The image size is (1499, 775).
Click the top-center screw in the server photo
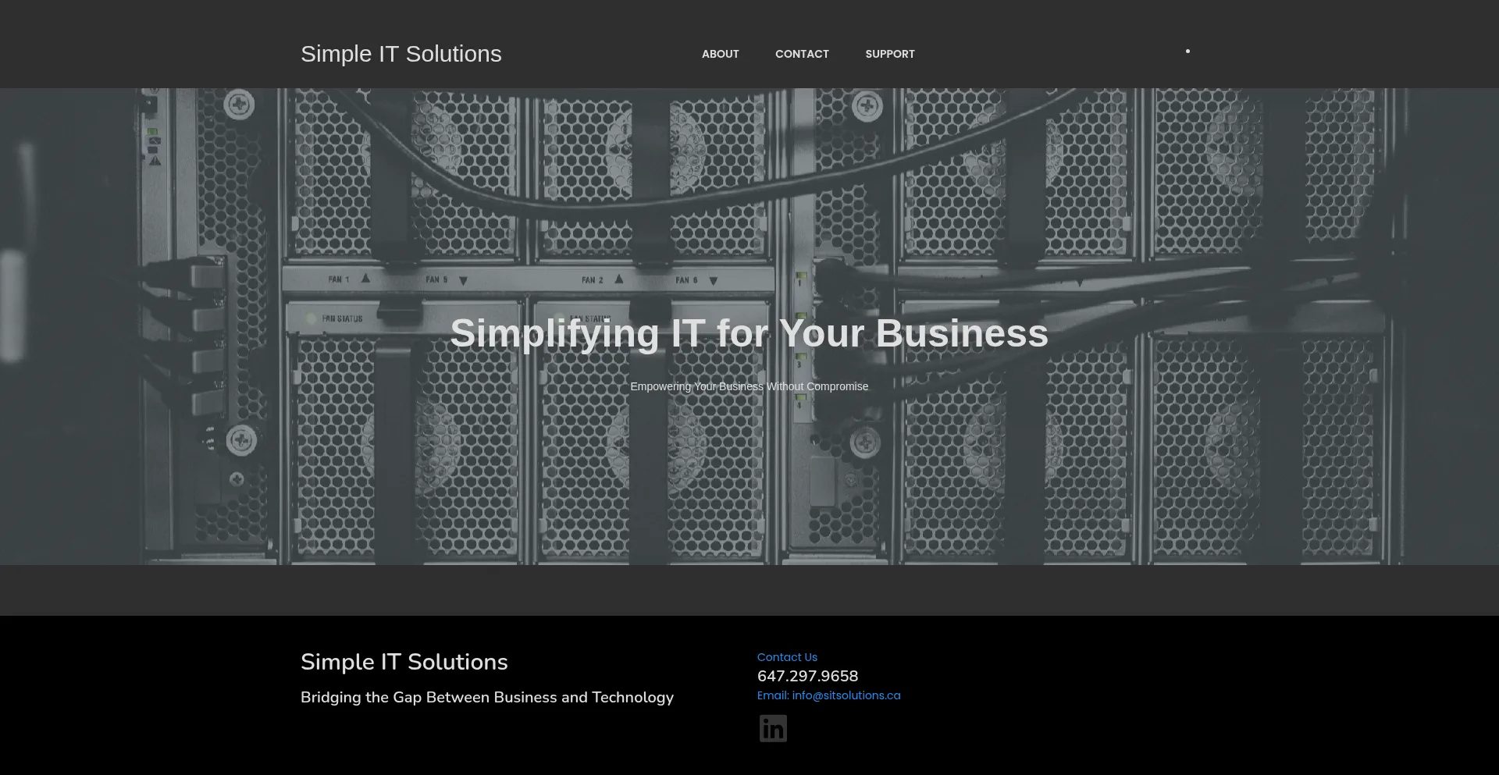(x=867, y=106)
